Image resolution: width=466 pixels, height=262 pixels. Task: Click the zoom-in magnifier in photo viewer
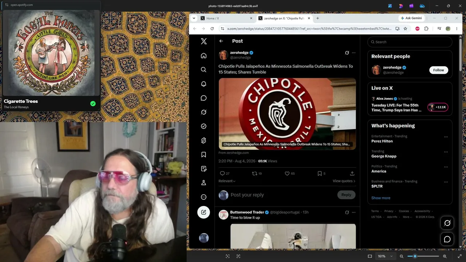tap(445, 256)
